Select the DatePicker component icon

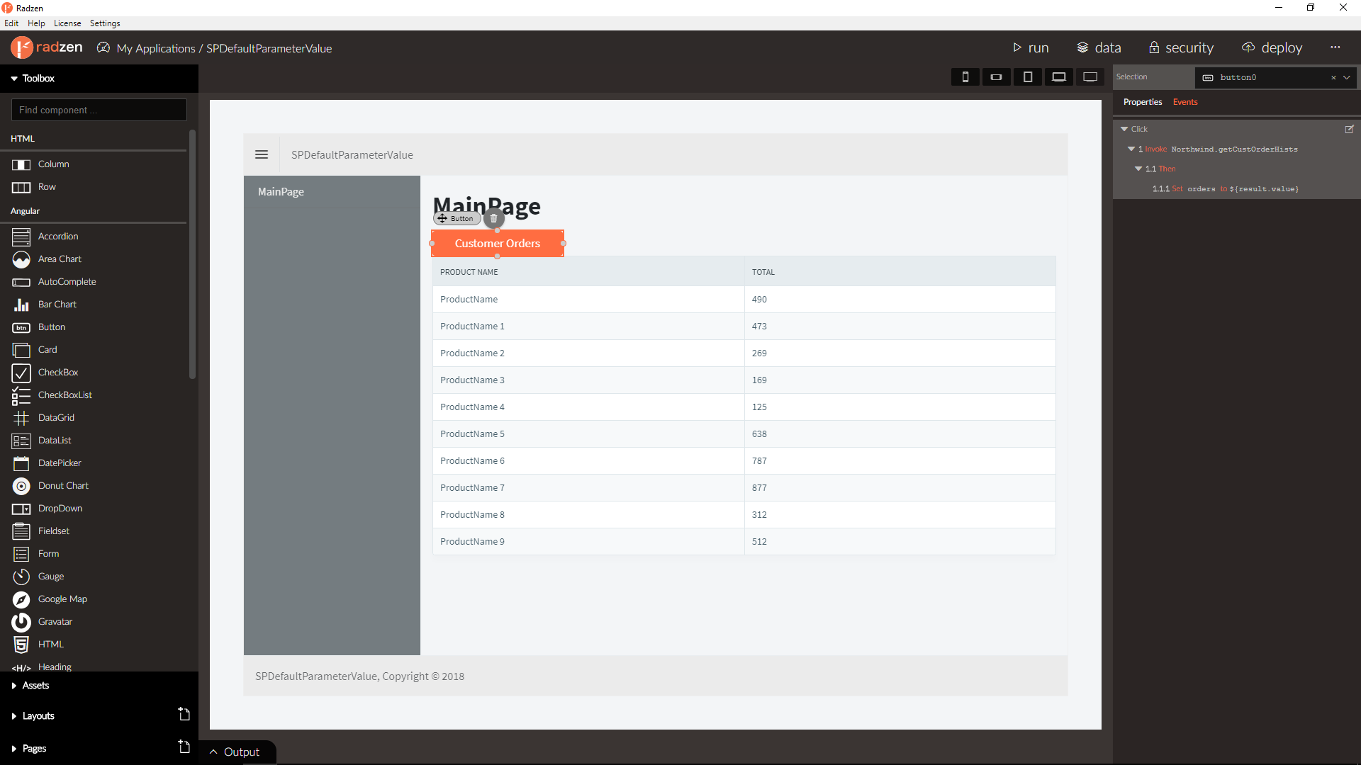21,463
